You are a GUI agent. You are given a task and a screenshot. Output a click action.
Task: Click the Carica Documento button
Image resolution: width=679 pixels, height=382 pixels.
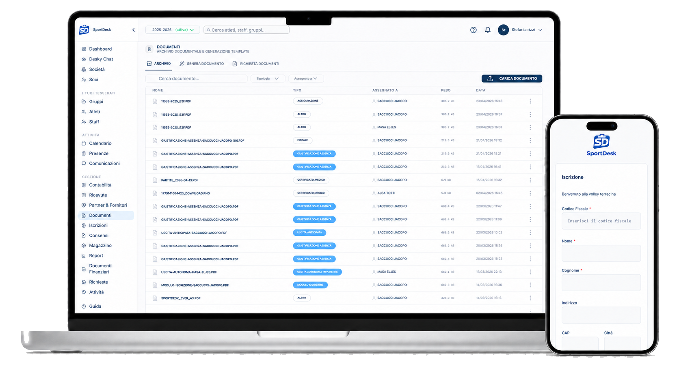point(512,78)
